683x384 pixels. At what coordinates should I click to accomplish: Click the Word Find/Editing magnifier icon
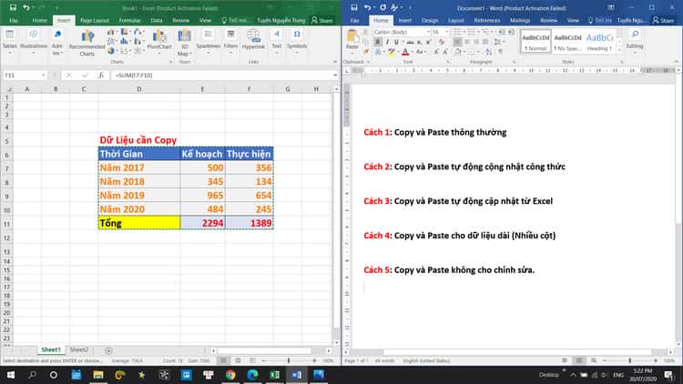click(x=635, y=35)
